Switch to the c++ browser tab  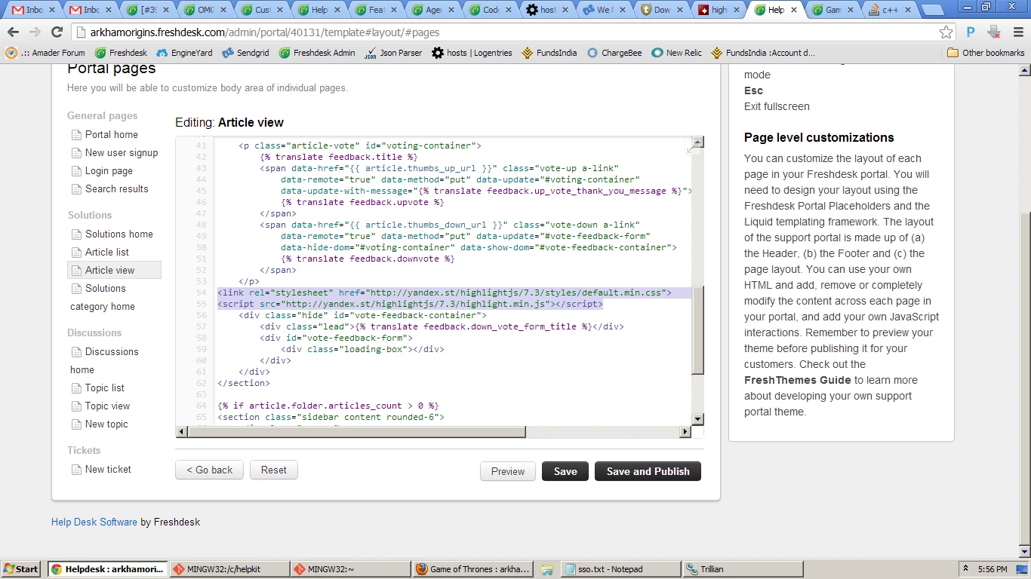(891, 10)
